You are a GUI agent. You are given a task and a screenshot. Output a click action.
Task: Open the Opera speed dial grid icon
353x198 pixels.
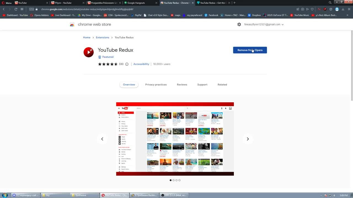(22, 9)
